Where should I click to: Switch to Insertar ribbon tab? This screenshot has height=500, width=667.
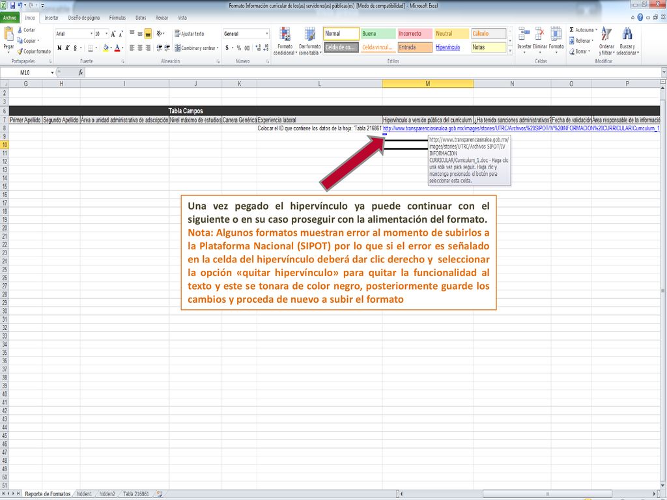(x=51, y=18)
